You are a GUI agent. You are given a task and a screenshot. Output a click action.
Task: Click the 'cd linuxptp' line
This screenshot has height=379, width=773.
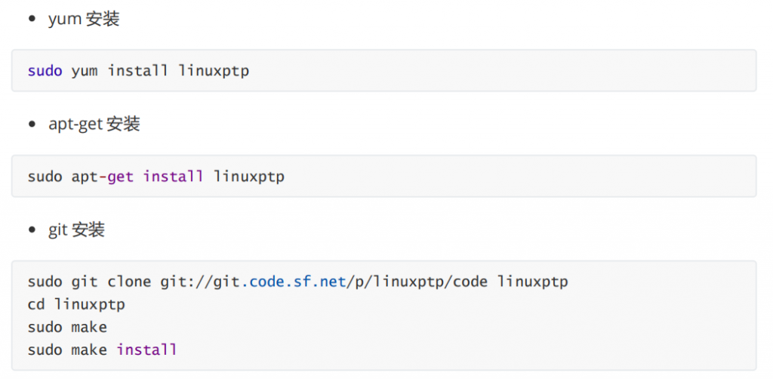pos(75,304)
